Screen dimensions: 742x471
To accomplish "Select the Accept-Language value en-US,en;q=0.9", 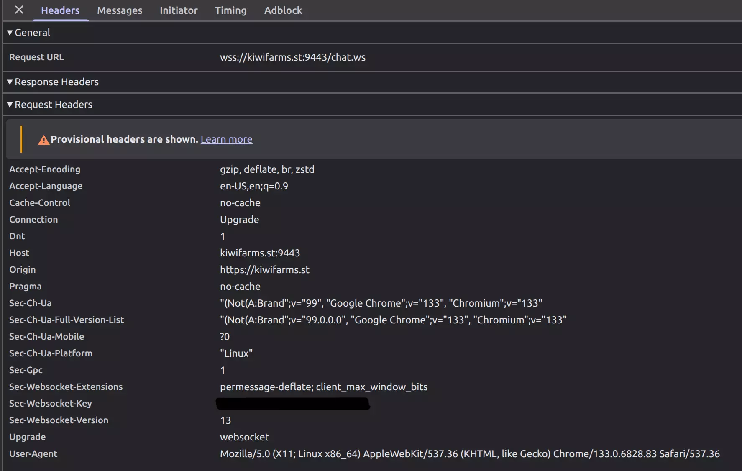I will pyautogui.click(x=254, y=186).
